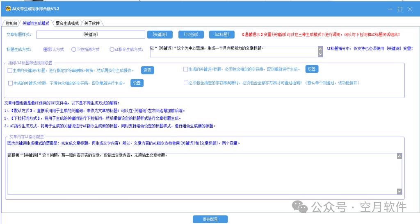Insert the {关键词} variable button
420x224 pixels.
click(160, 34)
